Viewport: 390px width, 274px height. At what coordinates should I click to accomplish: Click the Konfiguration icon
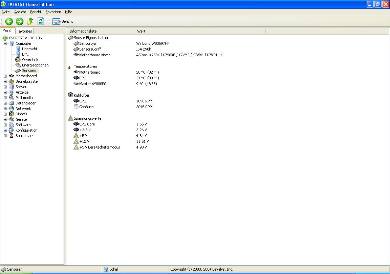tap(12, 130)
